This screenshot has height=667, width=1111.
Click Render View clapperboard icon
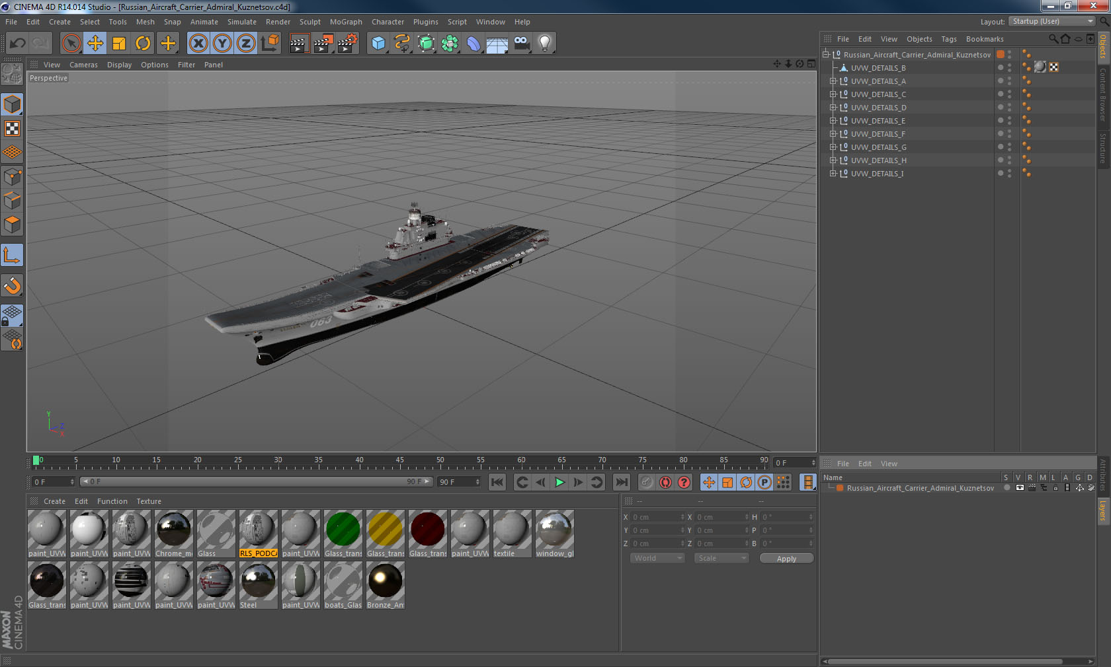(299, 44)
